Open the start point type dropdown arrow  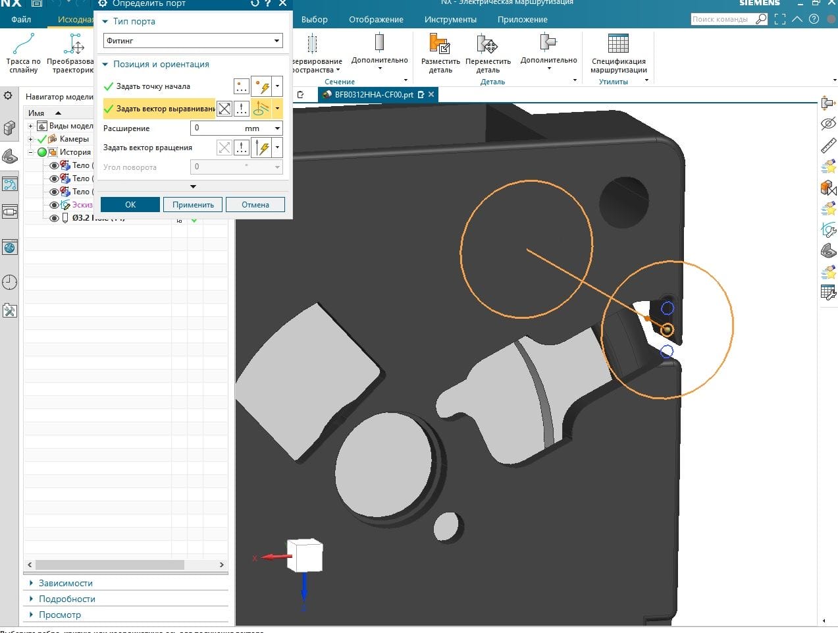click(x=277, y=86)
